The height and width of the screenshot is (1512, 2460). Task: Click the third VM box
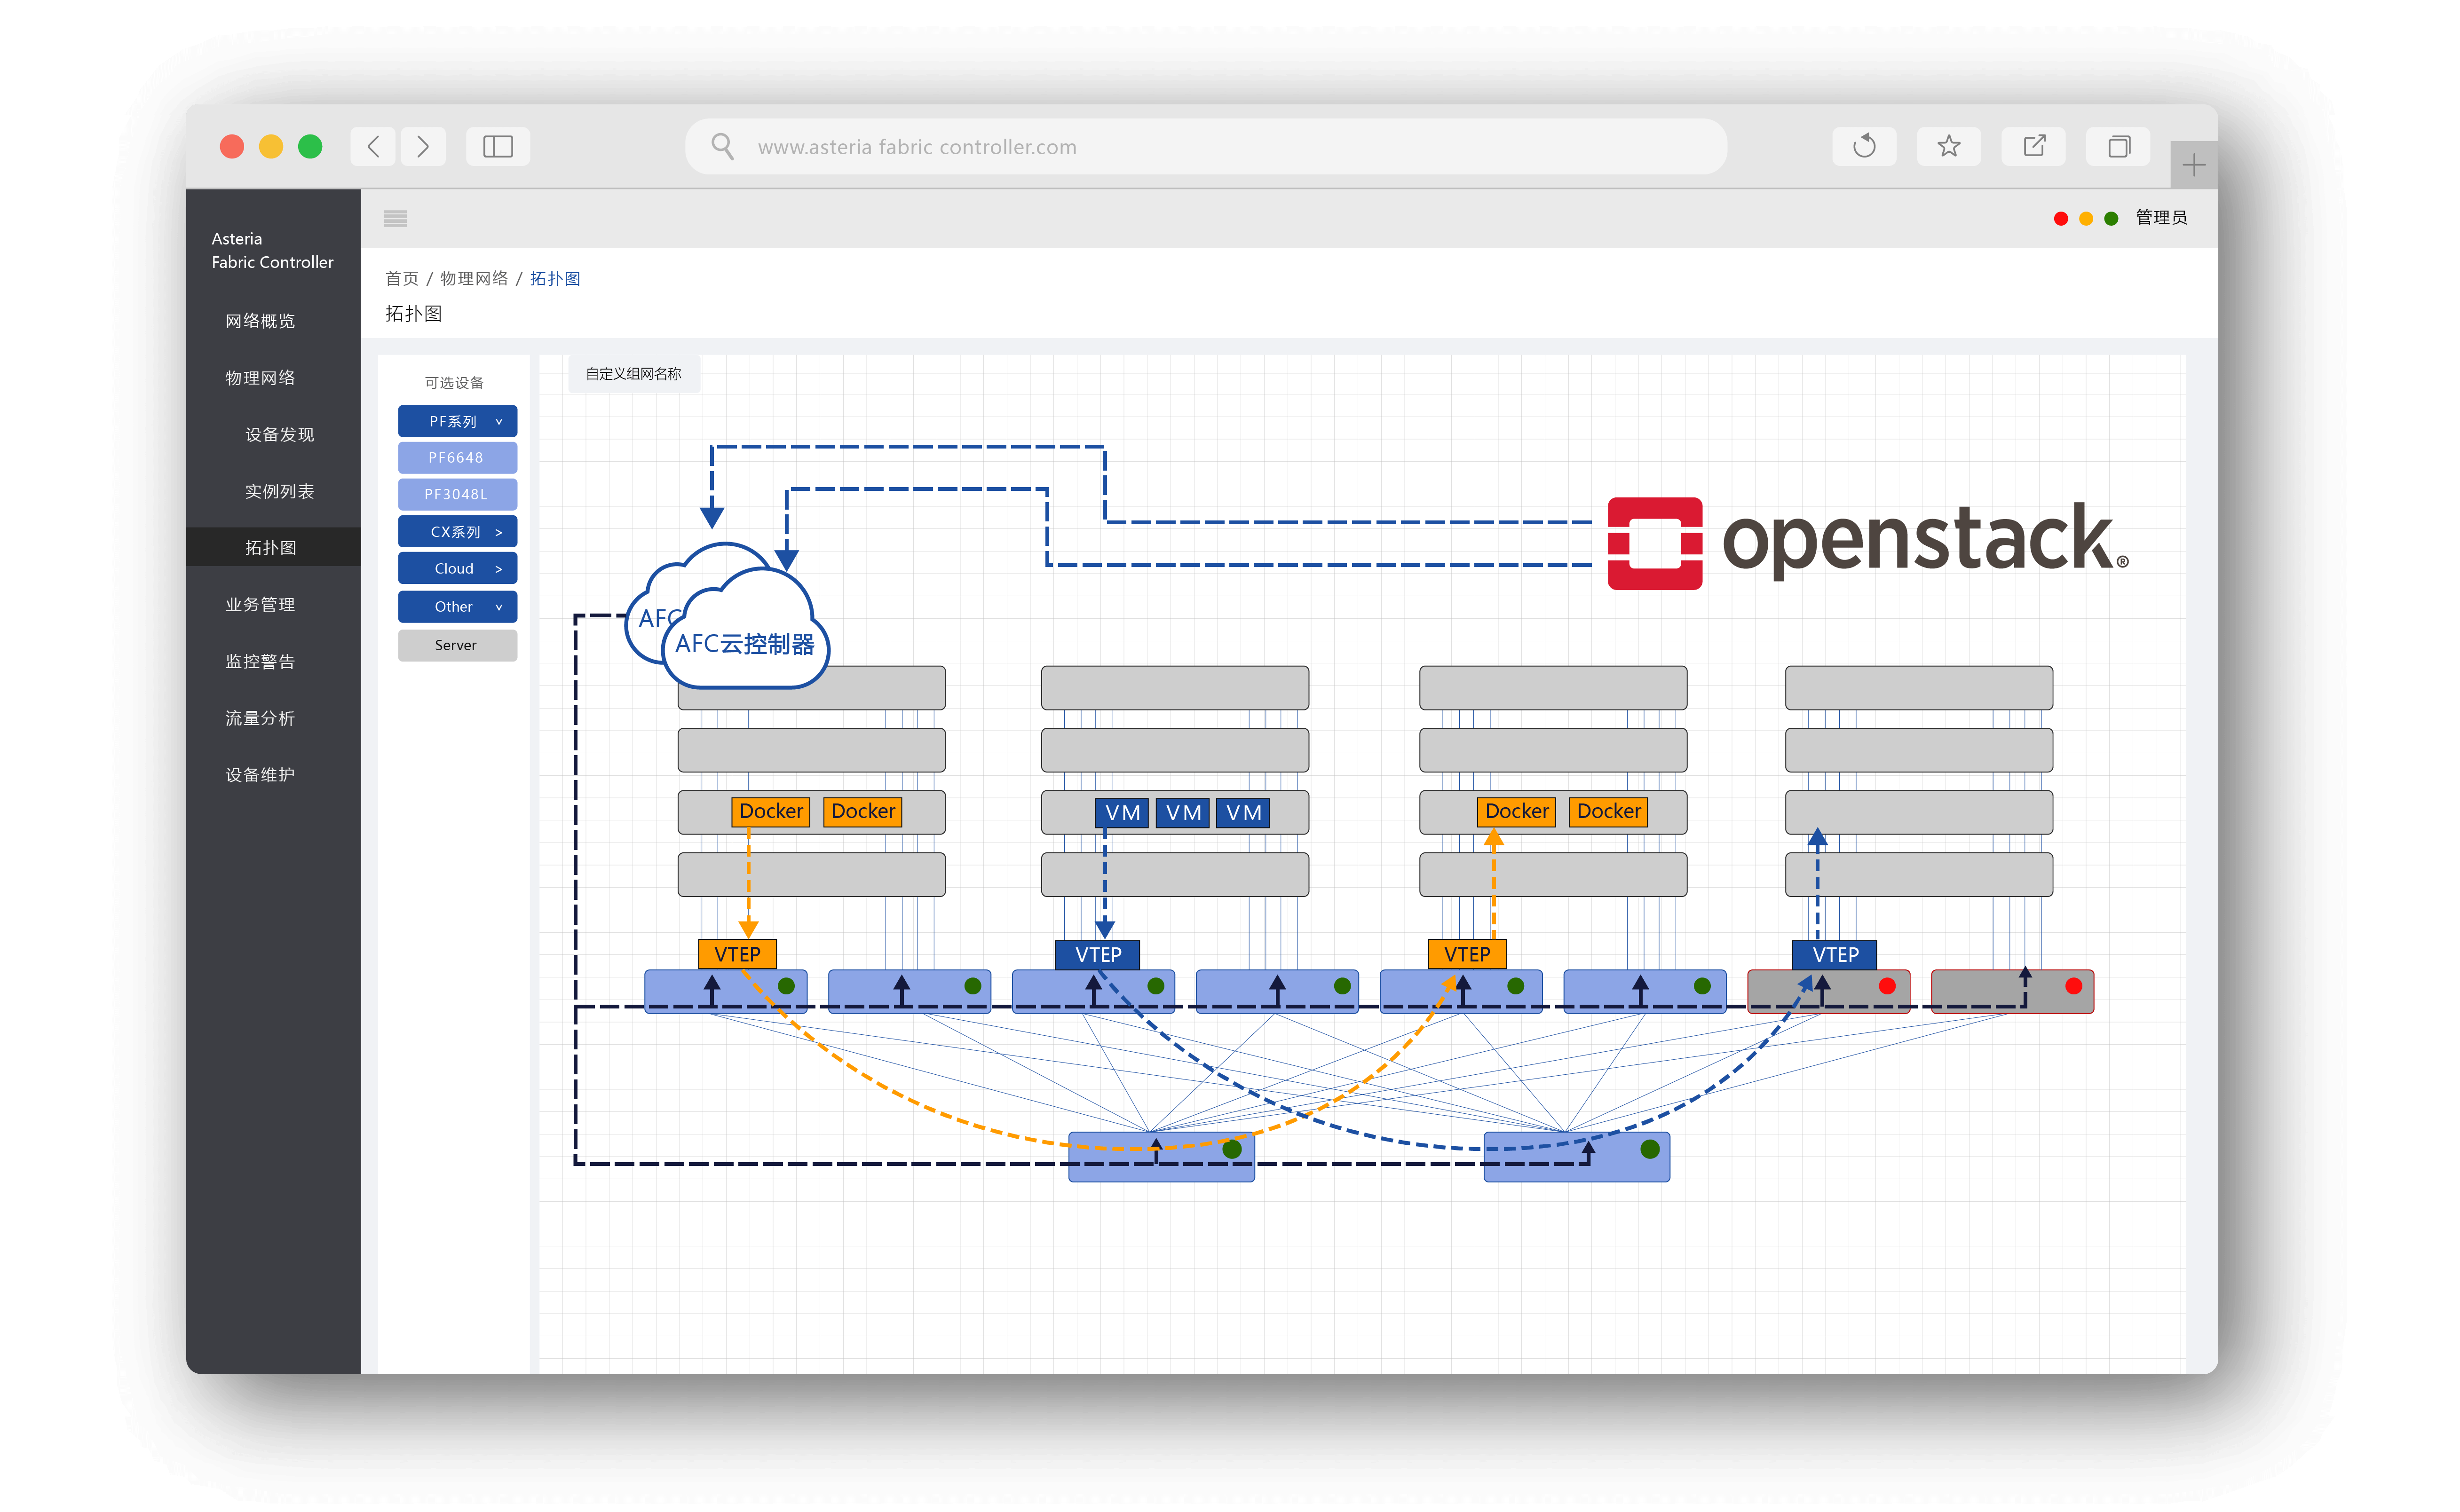click(x=1244, y=813)
